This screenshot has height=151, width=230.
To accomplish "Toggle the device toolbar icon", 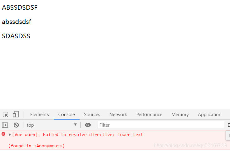I will pyautogui.click(x=16, y=115).
